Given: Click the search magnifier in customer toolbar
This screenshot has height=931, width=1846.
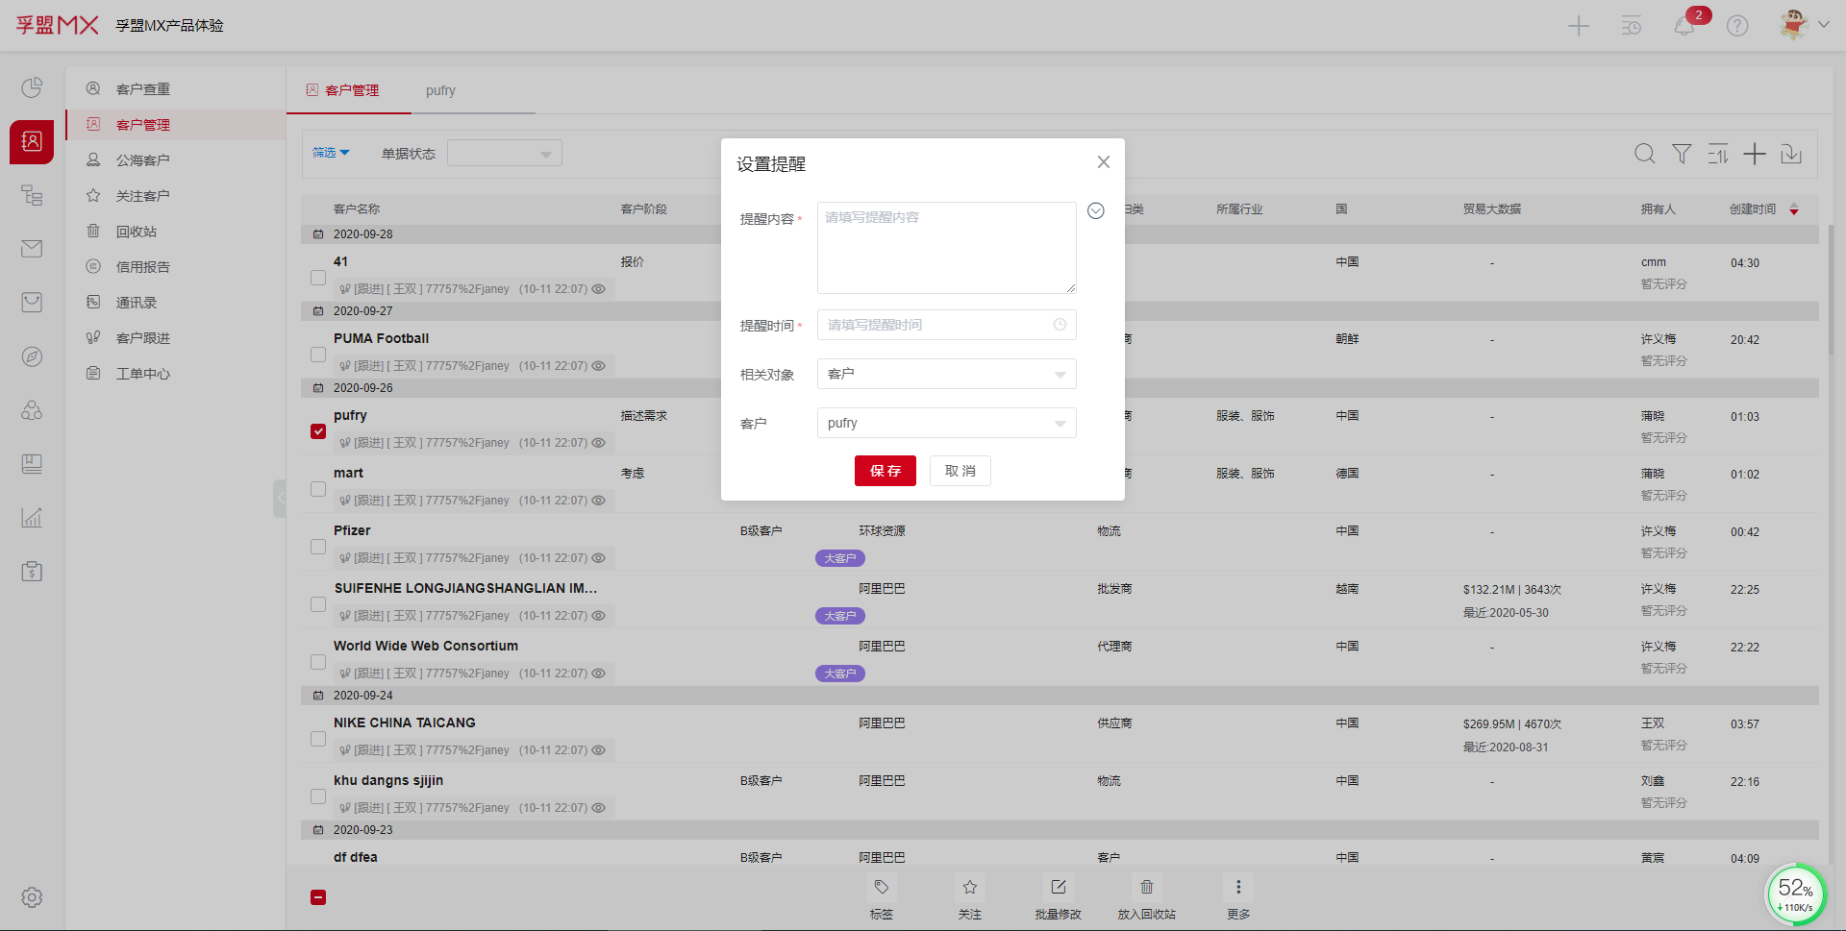Looking at the screenshot, I should (x=1645, y=154).
